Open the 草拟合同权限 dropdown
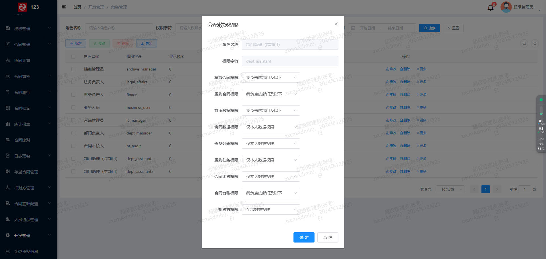The width and height of the screenshot is (546, 259). click(x=271, y=78)
